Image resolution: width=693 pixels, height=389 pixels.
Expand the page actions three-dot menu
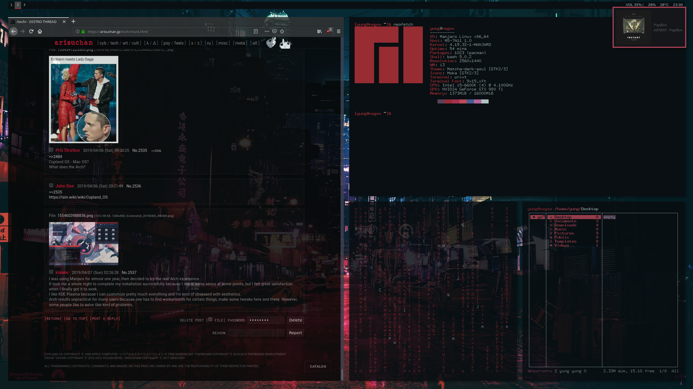[267, 31]
